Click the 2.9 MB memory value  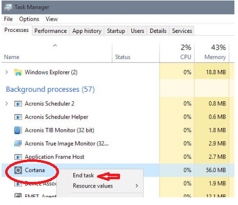click(x=217, y=143)
